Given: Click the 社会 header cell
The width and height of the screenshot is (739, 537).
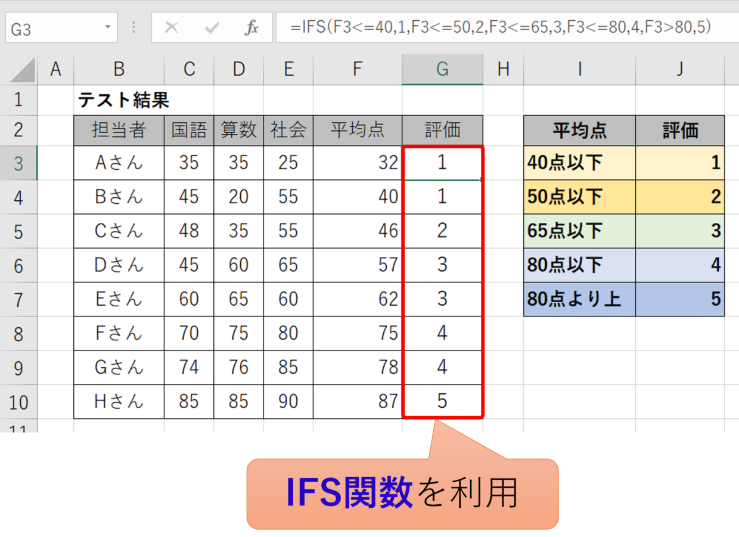Looking at the screenshot, I should coord(288,130).
